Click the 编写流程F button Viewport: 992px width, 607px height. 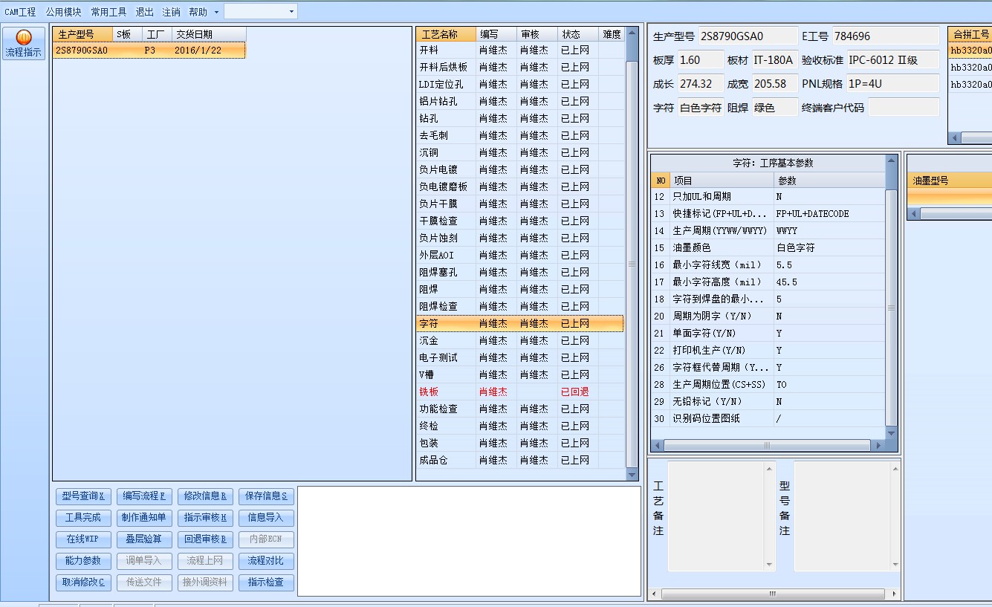tap(144, 496)
